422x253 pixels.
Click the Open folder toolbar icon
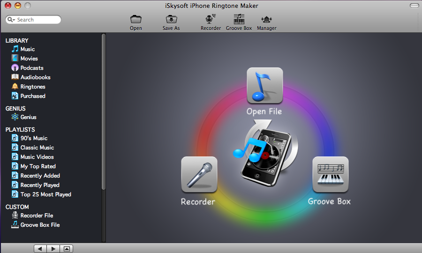click(136, 20)
